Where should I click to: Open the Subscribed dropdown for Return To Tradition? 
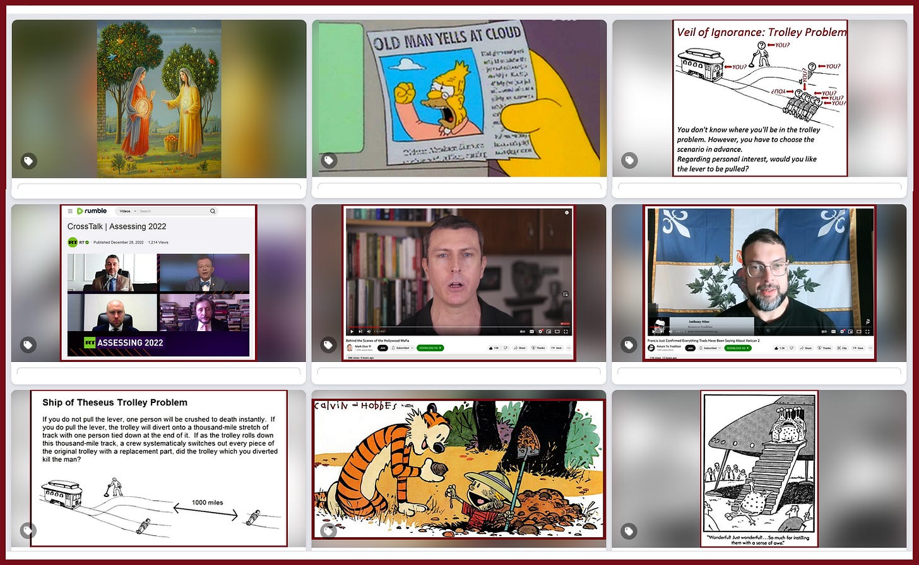point(710,348)
